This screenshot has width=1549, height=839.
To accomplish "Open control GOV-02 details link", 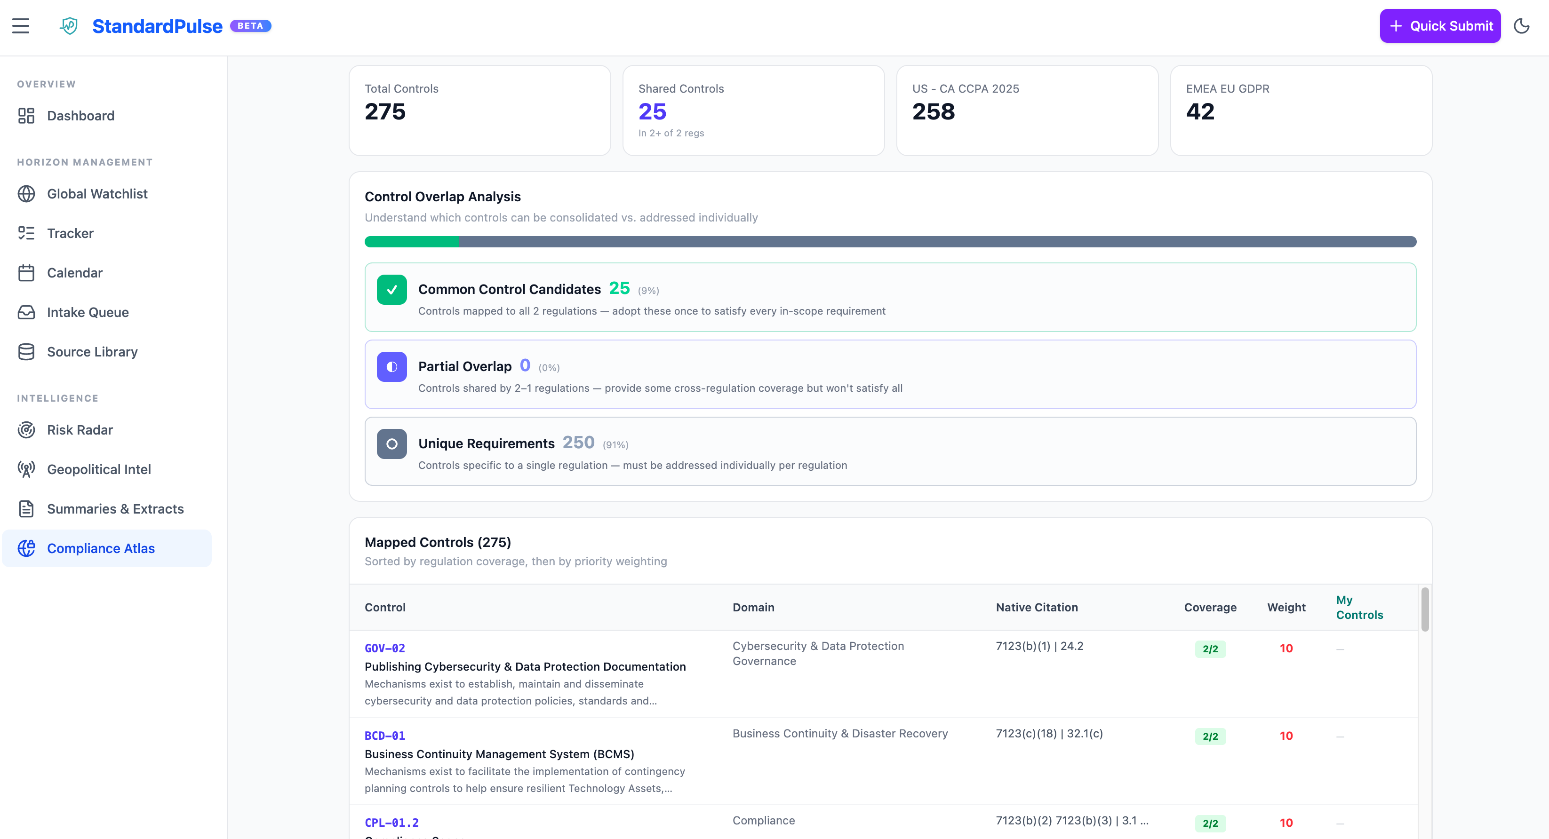I will 385,648.
